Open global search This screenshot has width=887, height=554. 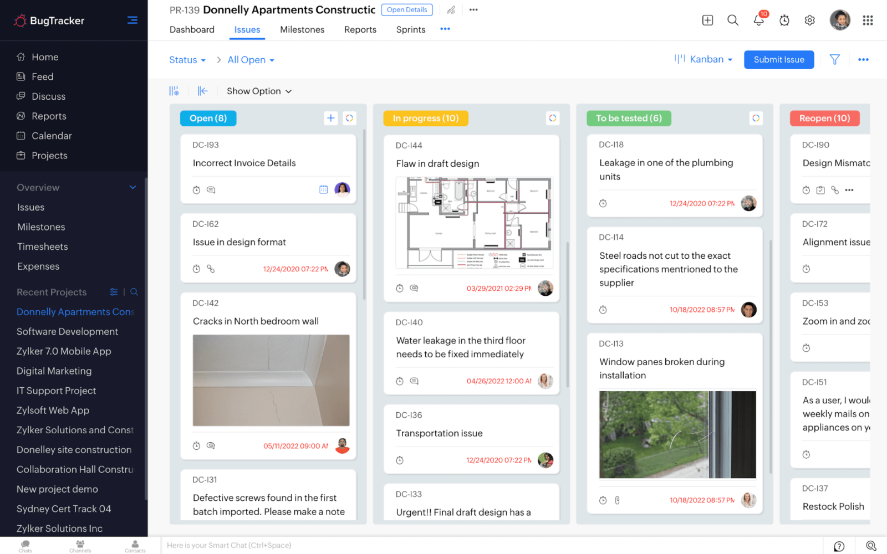tap(732, 20)
